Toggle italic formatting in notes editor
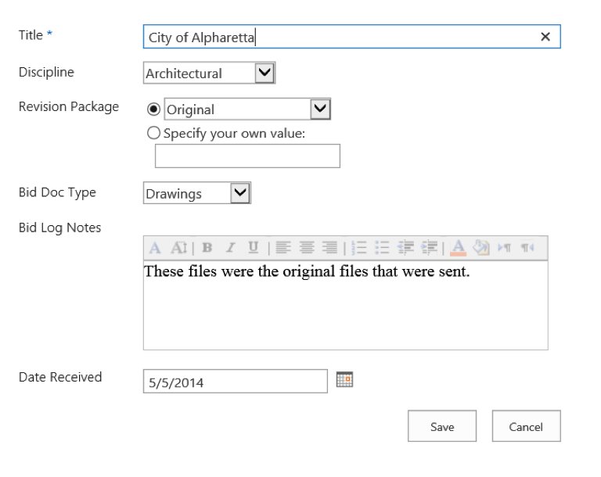 [x=230, y=248]
